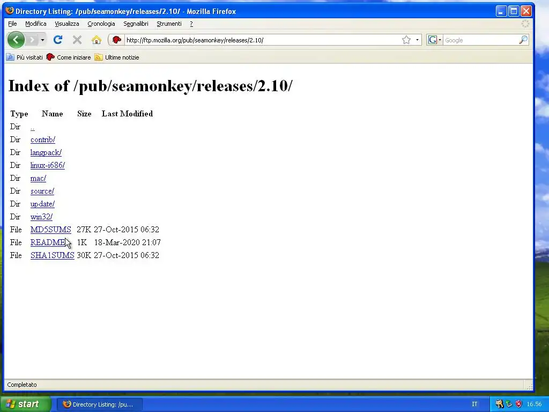Open the Modifica menu
549x412 pixels.
(x=36, y=24)
